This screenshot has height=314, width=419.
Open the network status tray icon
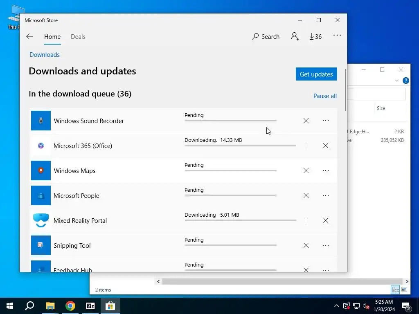(356, 306)
